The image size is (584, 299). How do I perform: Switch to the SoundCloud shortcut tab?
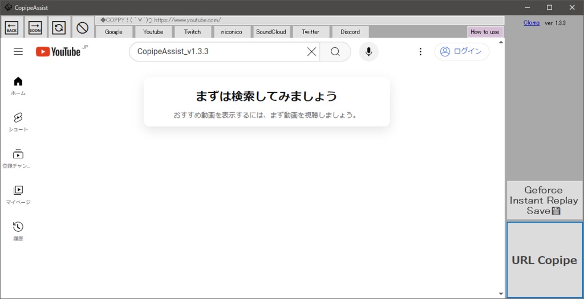coord(271,32)
